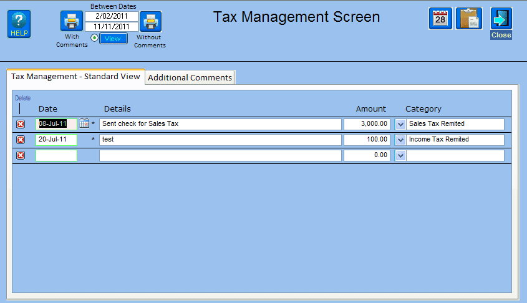527x303 pixels.
Task: Open the calendar icon showing 28
Action: 440,19
